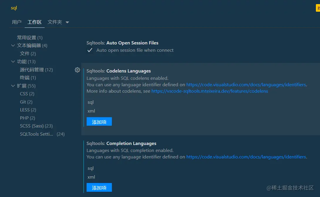Image resolution: width=320 pixels, height=197 pixels.
Task: Select the 工作区 settings tab
Action: (34, 22)
